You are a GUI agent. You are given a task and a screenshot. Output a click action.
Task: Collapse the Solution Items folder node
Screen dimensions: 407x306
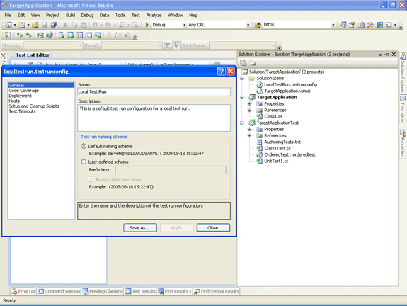tap(242, 78)
